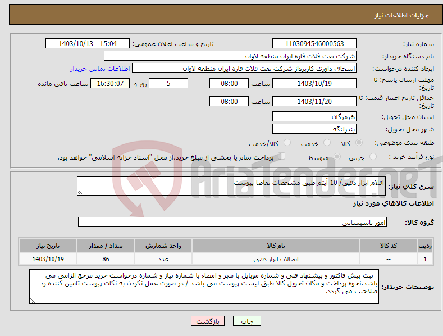
Task: Select the کالا radio button
Action: [359, 143]
